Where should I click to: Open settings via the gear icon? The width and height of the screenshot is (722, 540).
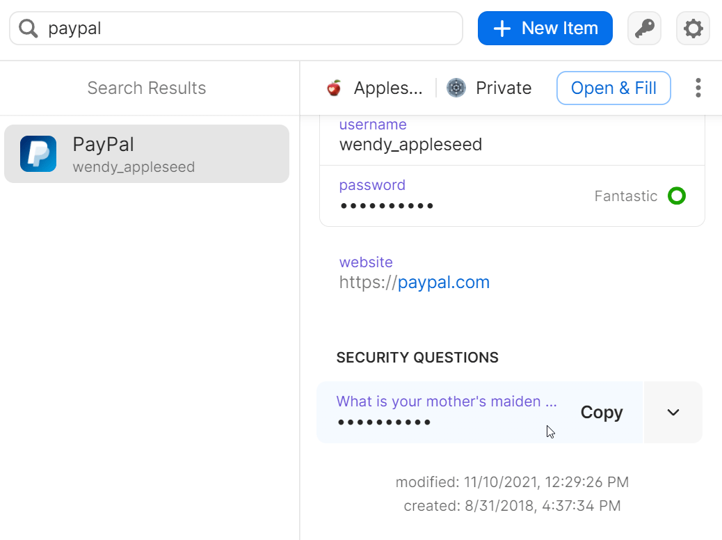pos(693,28)
